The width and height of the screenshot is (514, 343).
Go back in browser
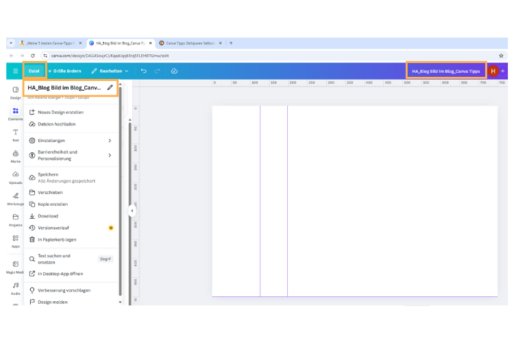point(12,56)
